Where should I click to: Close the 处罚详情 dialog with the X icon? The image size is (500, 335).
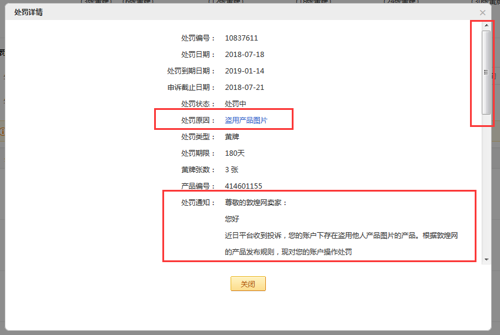pos(482,13)
